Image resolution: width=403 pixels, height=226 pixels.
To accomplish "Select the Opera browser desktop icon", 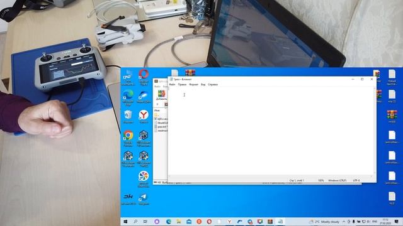I will [x=144, y=77].
